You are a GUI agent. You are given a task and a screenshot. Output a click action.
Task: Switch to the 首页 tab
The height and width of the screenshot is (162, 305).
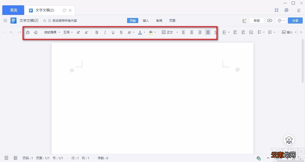[13, 10]
